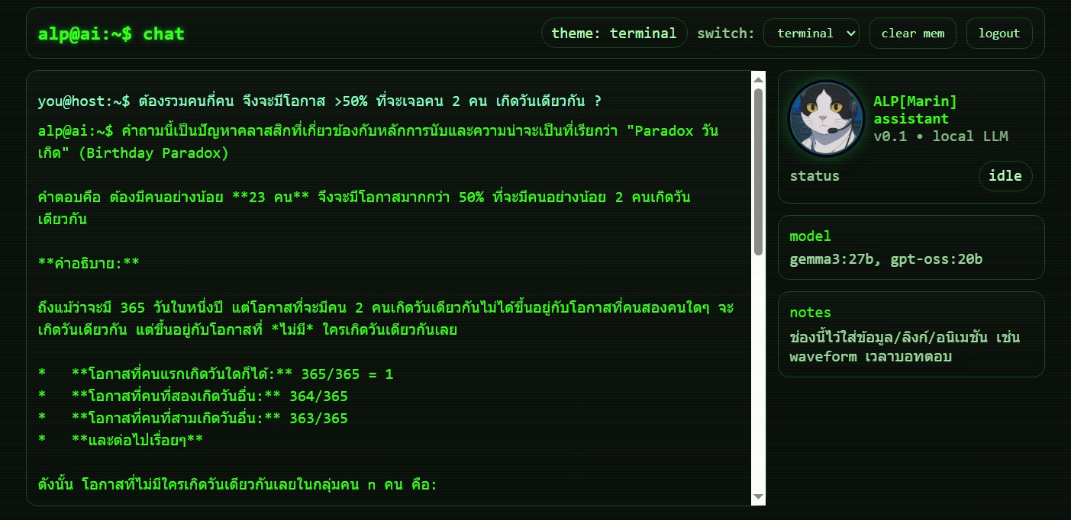Click the empty scrollbar track below the thumb

tap(758, 374)
